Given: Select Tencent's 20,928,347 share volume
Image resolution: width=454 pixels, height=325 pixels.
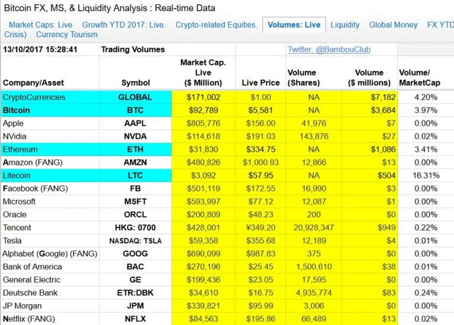Looking at the screenshot, I should 314,227.
